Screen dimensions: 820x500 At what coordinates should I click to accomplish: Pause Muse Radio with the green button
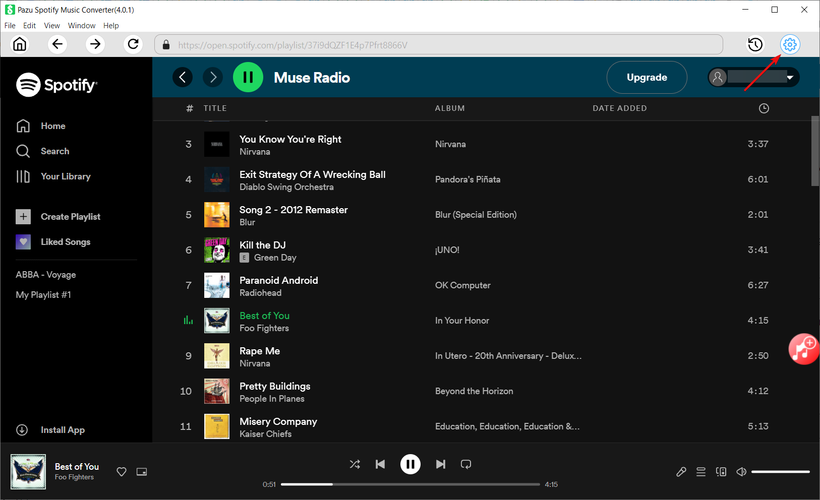[x=248, y=77]
